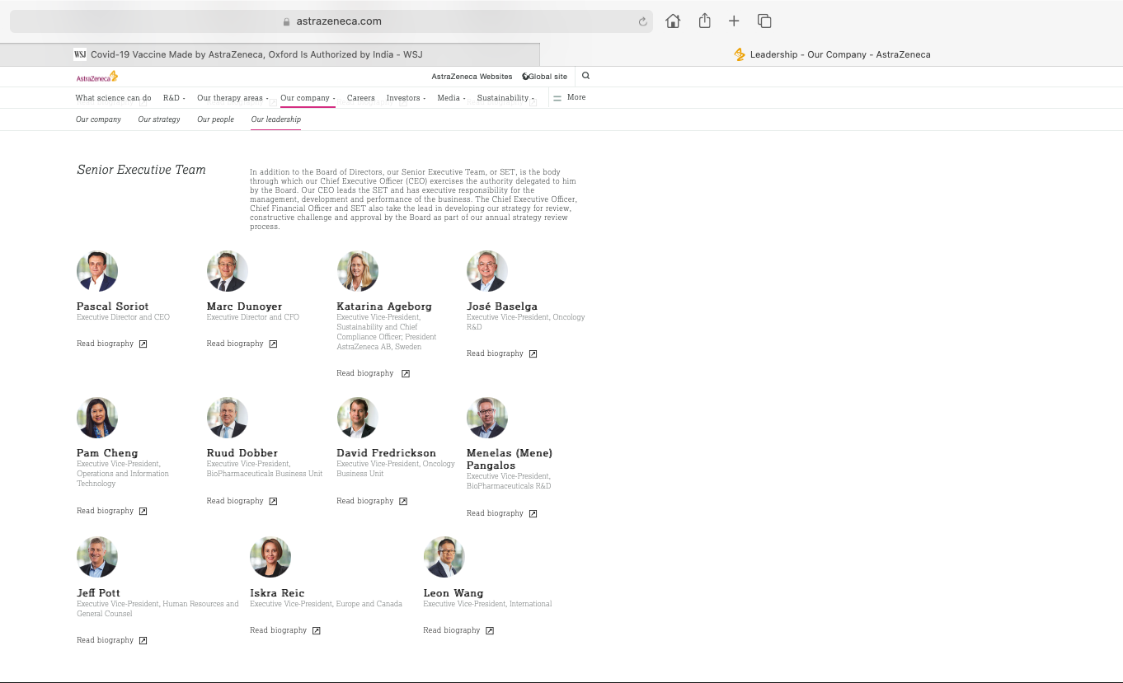Click José Baselga's portrait photo
This screenshot has height=683, width=1123.
click(487, 271)
